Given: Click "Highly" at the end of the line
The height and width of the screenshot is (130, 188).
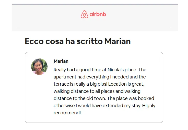Looking at the screenshot, I should (x=149, y=106).
